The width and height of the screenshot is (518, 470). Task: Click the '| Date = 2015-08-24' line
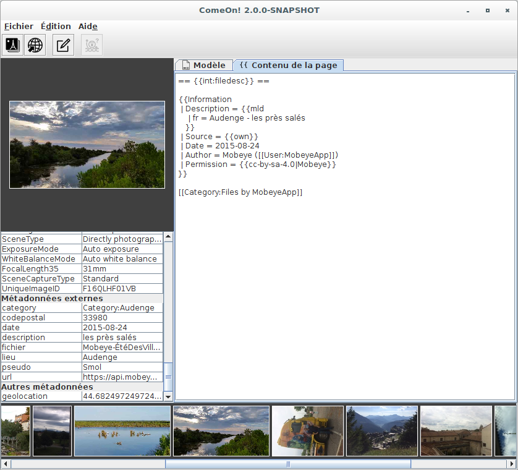click(220, 146)
